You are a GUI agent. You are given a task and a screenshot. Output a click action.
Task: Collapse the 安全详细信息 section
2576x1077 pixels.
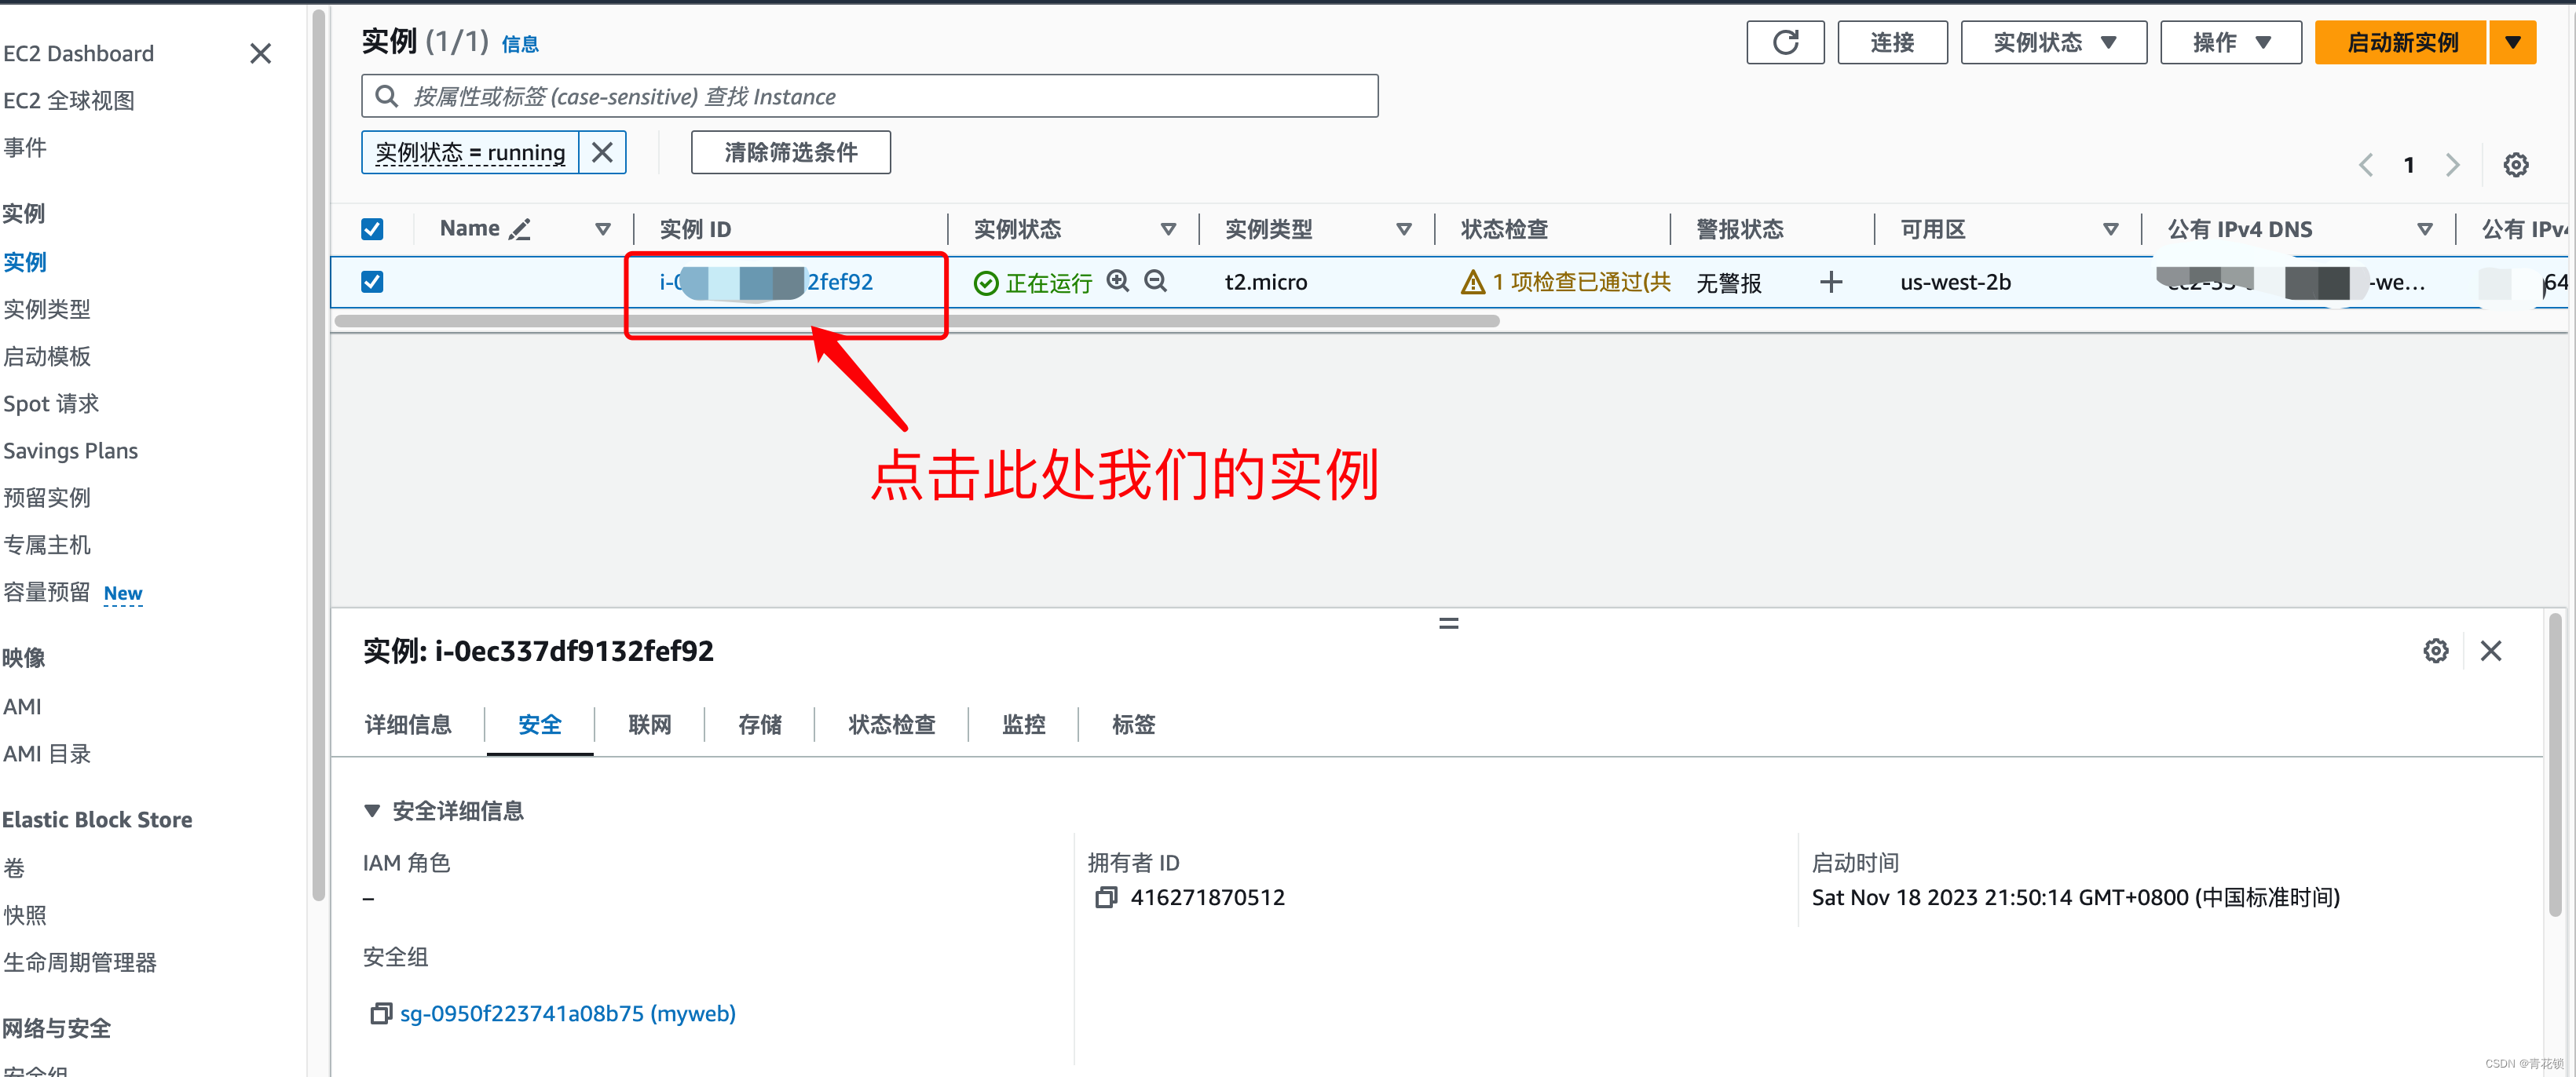(372, 810)
